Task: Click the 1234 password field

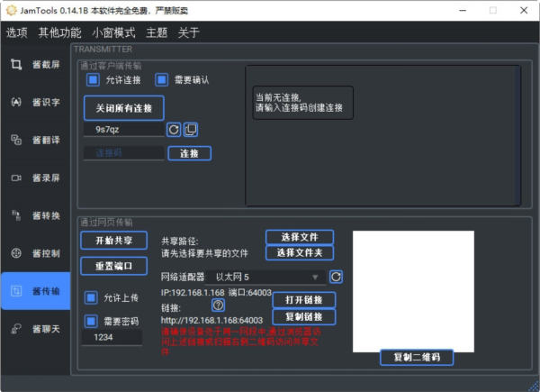Action: coord(112,337)
